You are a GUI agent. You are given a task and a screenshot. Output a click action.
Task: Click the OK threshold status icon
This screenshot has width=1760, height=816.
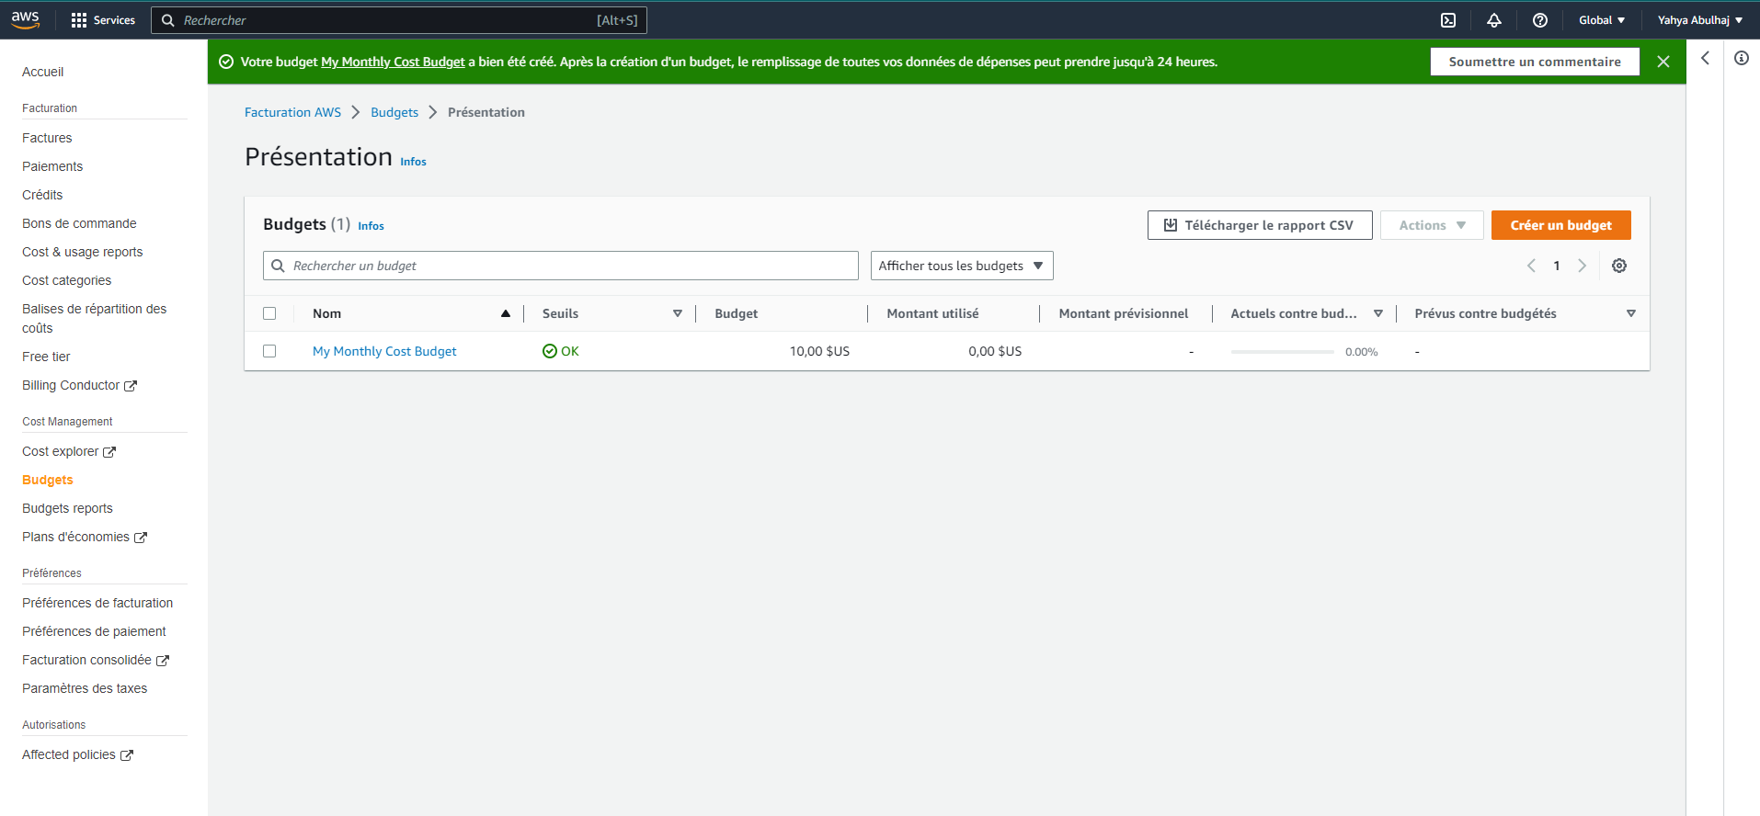[x=550, y=351]
